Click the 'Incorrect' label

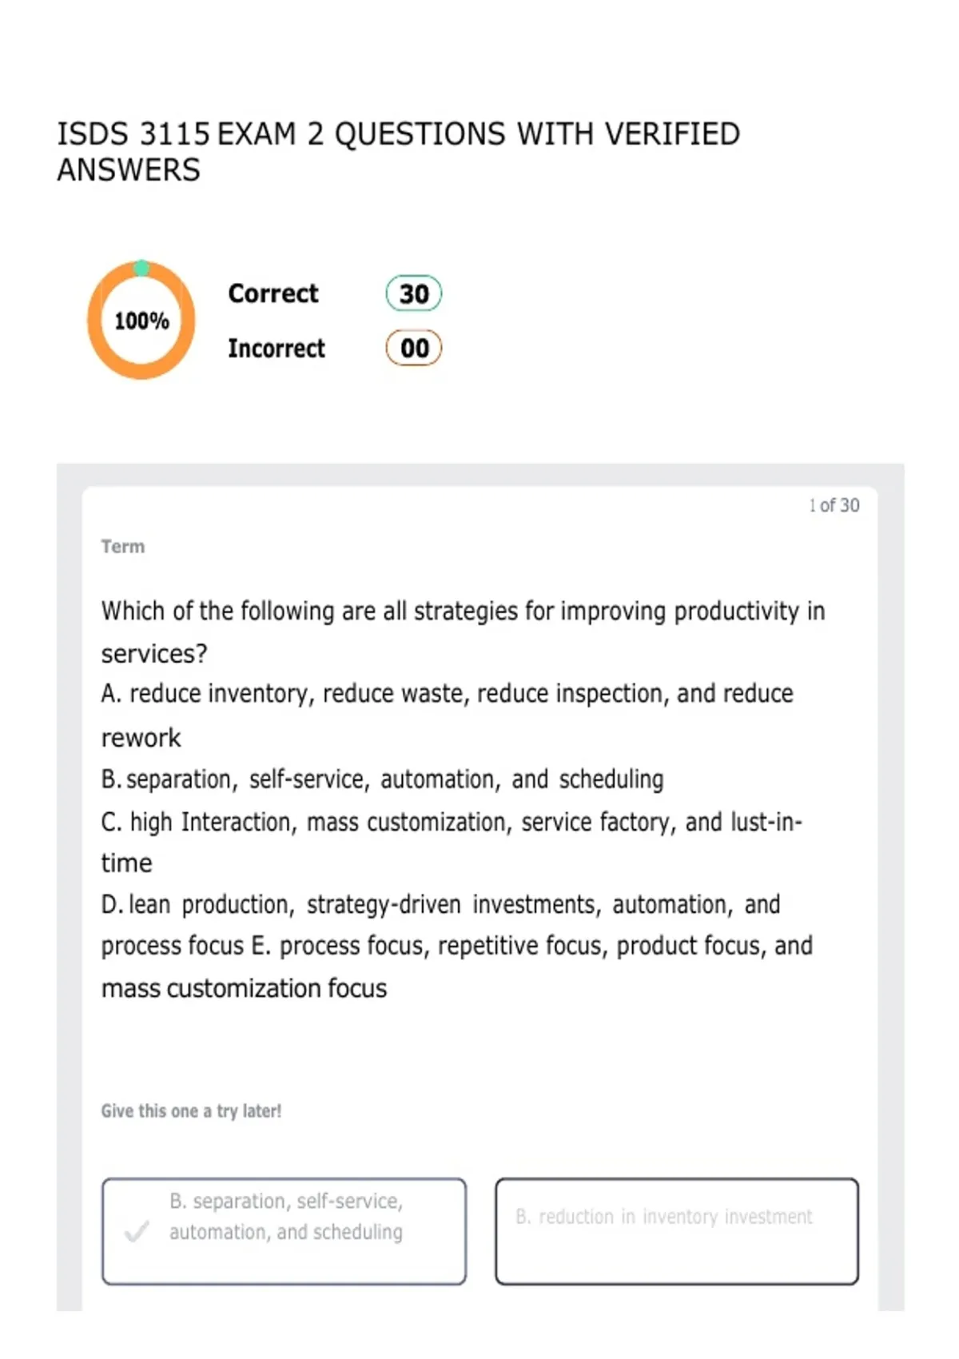pyautogui.click(x=277, y=349)
